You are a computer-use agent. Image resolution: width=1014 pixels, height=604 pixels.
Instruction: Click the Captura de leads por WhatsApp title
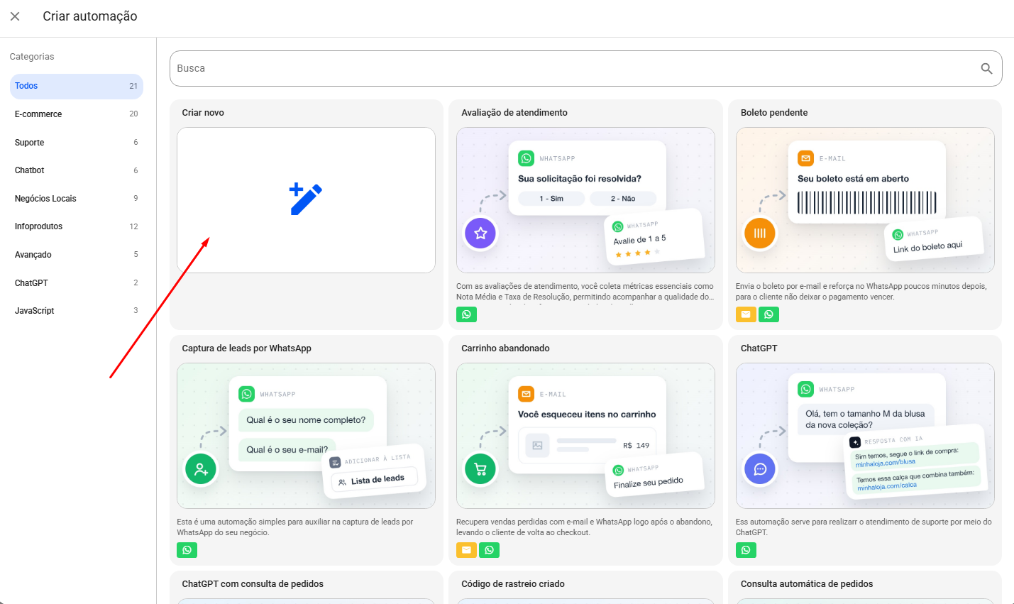pyautogui.click(x=247, y=348)
